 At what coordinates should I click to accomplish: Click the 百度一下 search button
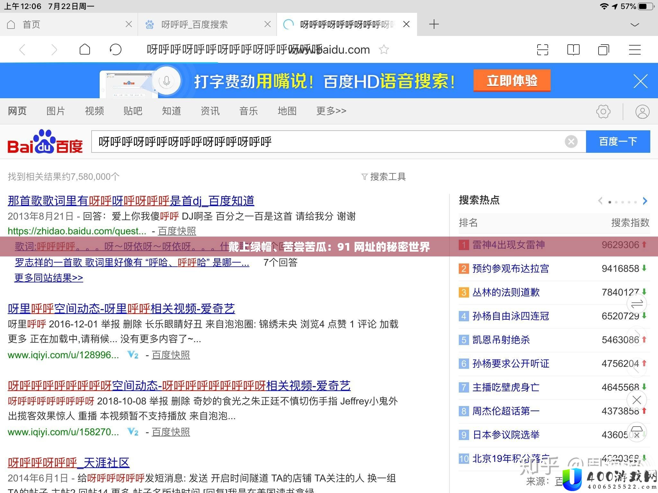point(618,142)
